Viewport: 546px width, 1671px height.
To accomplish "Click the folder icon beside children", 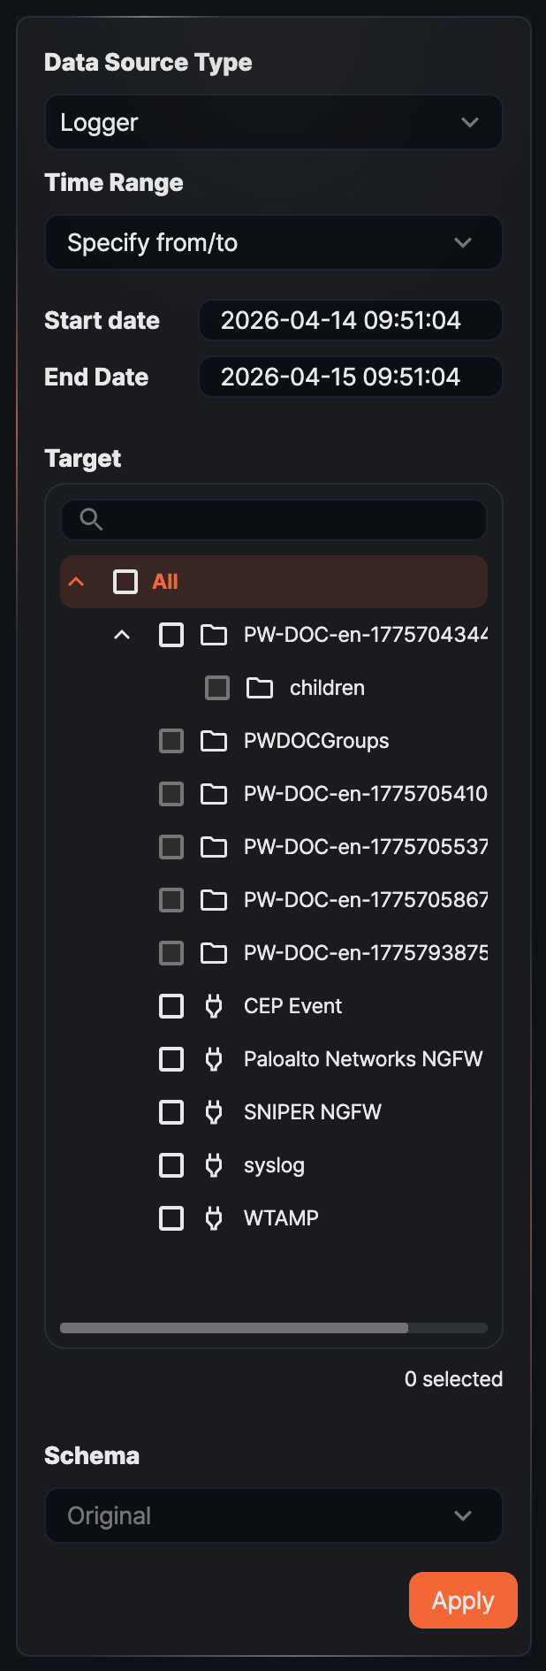I will [260, 688].
